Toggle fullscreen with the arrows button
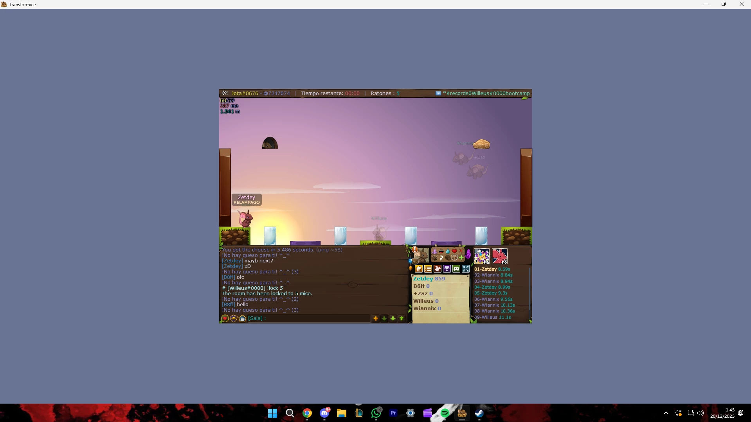 (466, 269)
